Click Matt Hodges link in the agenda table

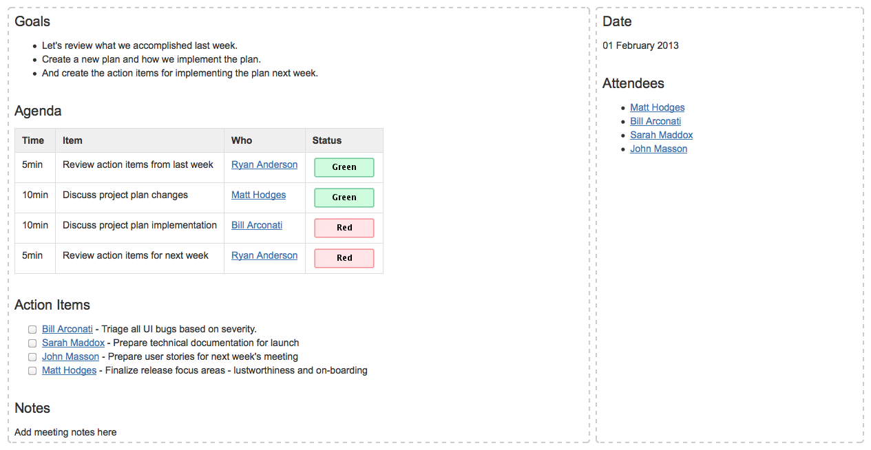258,195
